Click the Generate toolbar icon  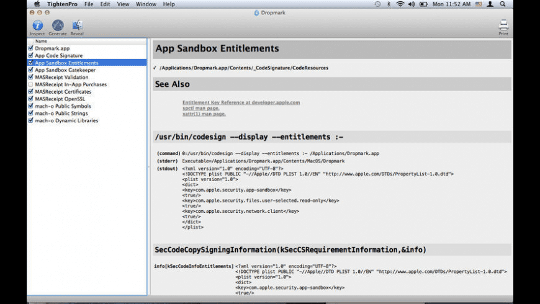tap(58, 25)
